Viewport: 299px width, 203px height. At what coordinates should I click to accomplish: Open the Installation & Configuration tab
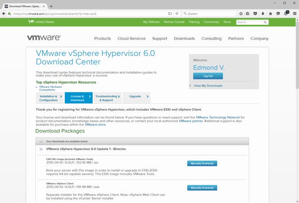pyautogui.click(x=50, y=98)
